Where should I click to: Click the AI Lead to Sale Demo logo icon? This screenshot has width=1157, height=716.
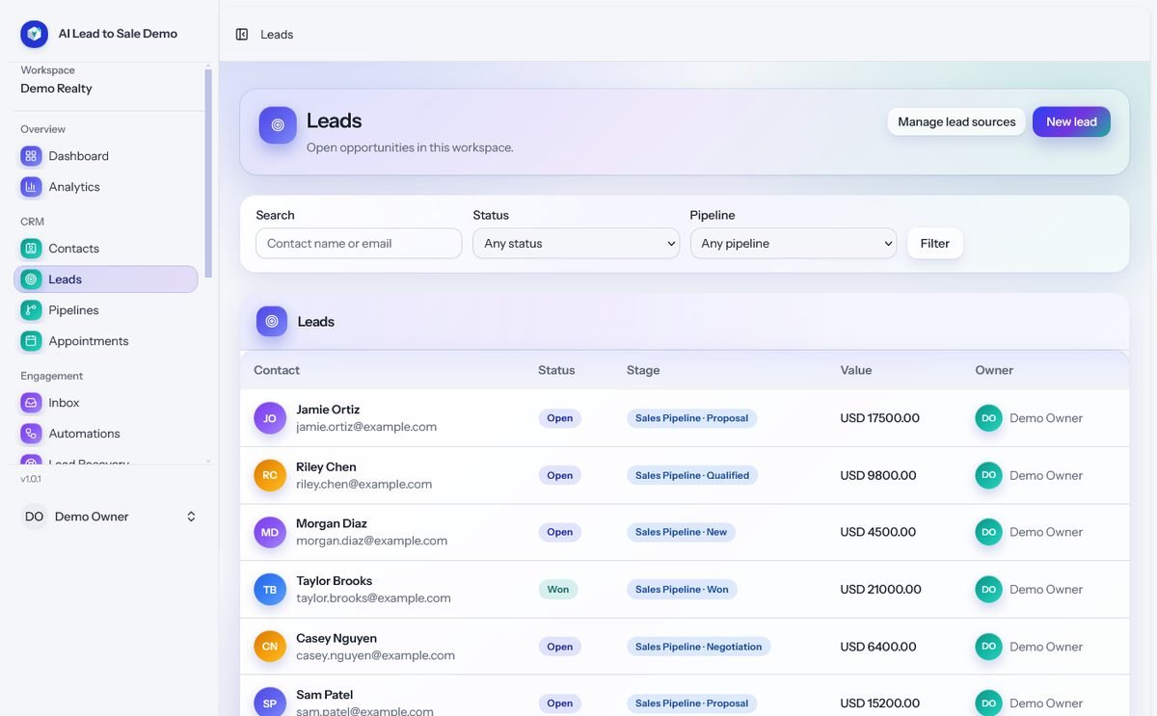(x=34, y=34)
